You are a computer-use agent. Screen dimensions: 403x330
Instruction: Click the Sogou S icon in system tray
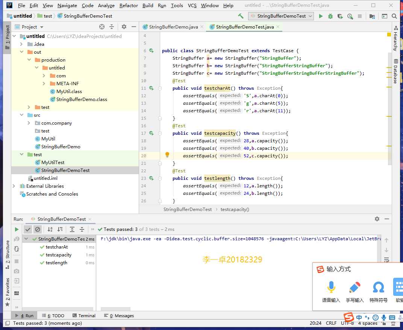tap(348, 317)
